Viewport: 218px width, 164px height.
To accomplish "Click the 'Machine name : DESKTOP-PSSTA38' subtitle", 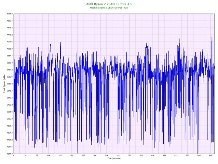I will [x=109, y=8].
